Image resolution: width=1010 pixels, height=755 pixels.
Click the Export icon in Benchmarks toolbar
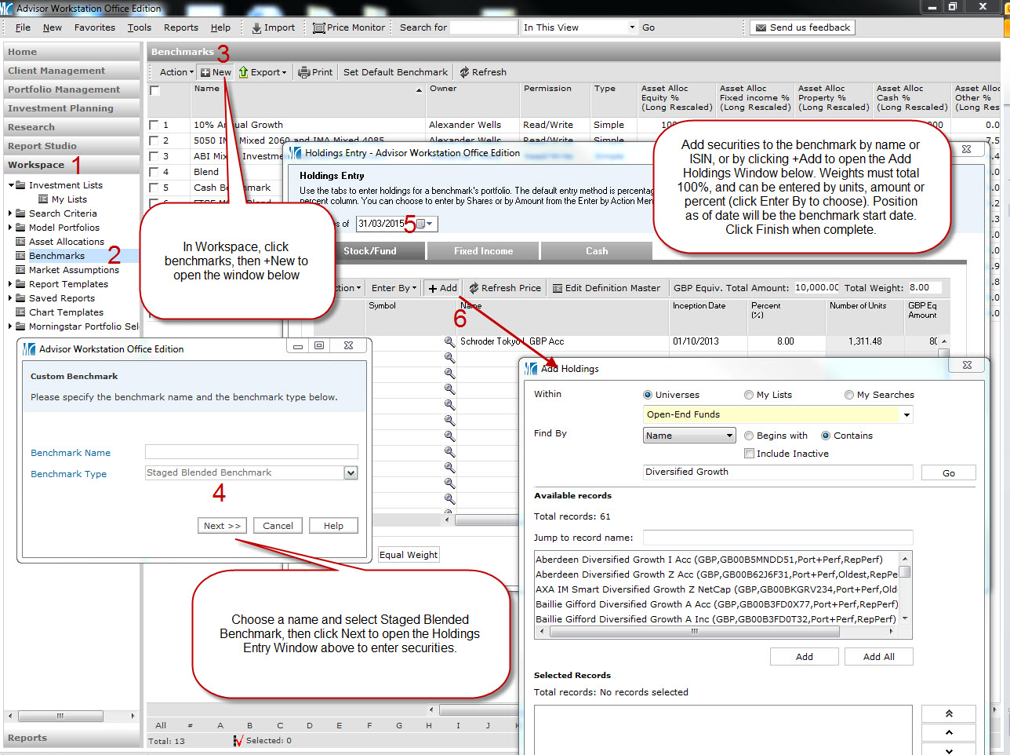point(244,72)
